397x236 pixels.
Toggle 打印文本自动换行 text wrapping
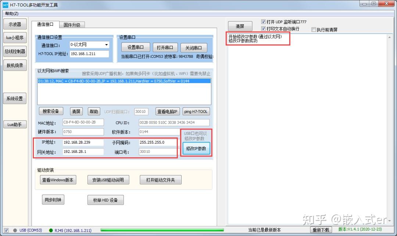pyautogui.click(x=263, y=29)
